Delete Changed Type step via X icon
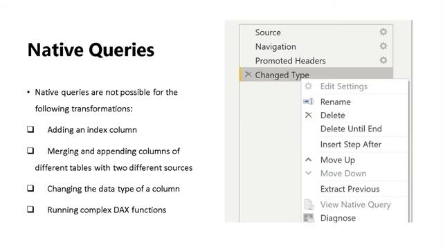 (x=248, y=75)
